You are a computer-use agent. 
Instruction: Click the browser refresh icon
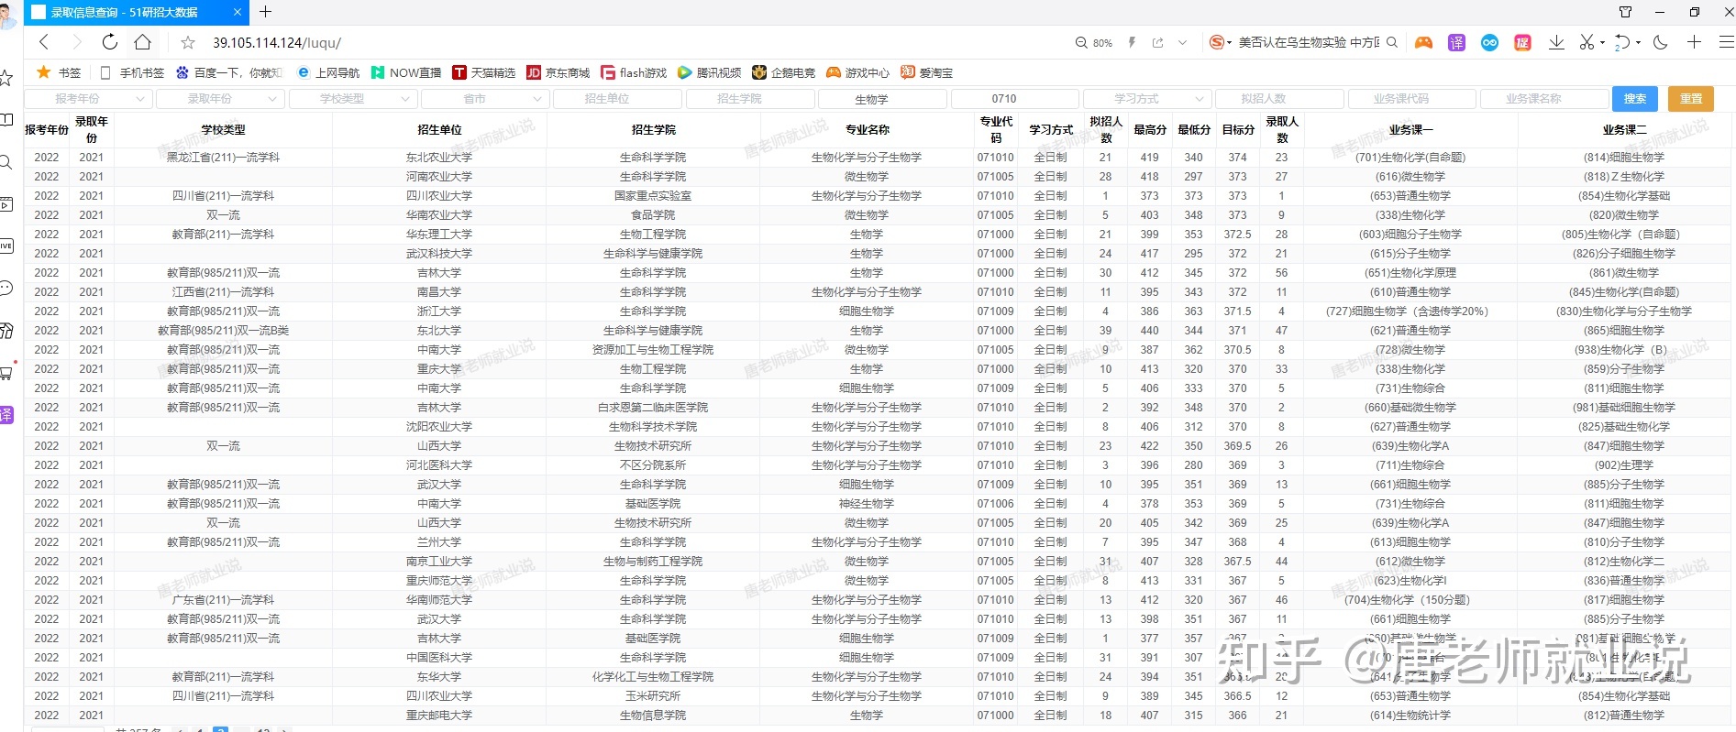click(110, 42)
